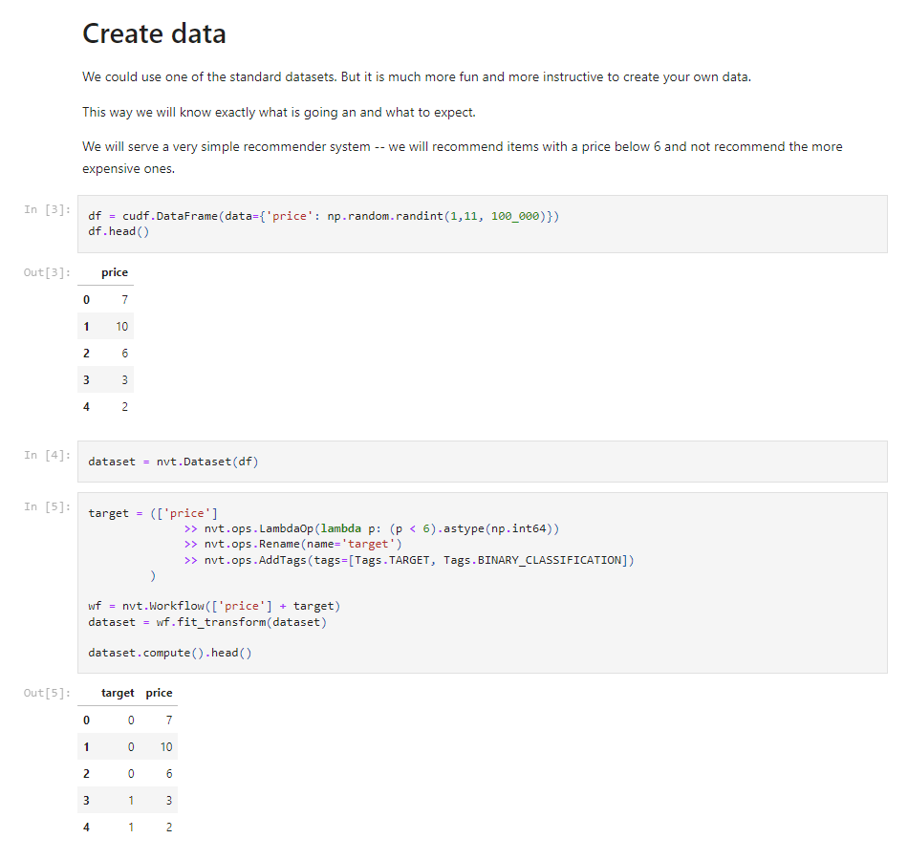The width and height of the screenshot is (908, 860).
Task: Click the nvt.ops.LambdaOp code line
Action: point(371,528)
